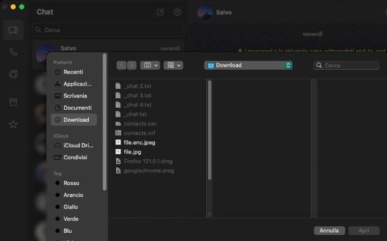The image size is (387, 241).
Task: Open the chat filter menu icon
Action: click(x=177, y=12)
